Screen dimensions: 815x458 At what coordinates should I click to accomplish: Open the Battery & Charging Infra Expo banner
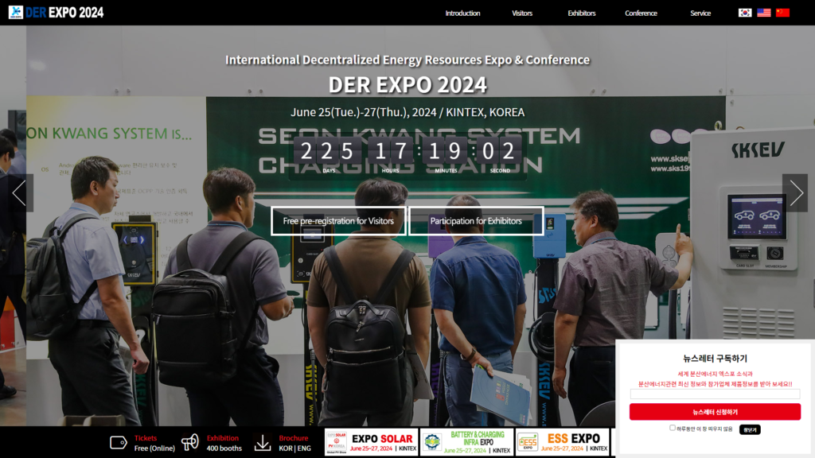tap(466, 442)
